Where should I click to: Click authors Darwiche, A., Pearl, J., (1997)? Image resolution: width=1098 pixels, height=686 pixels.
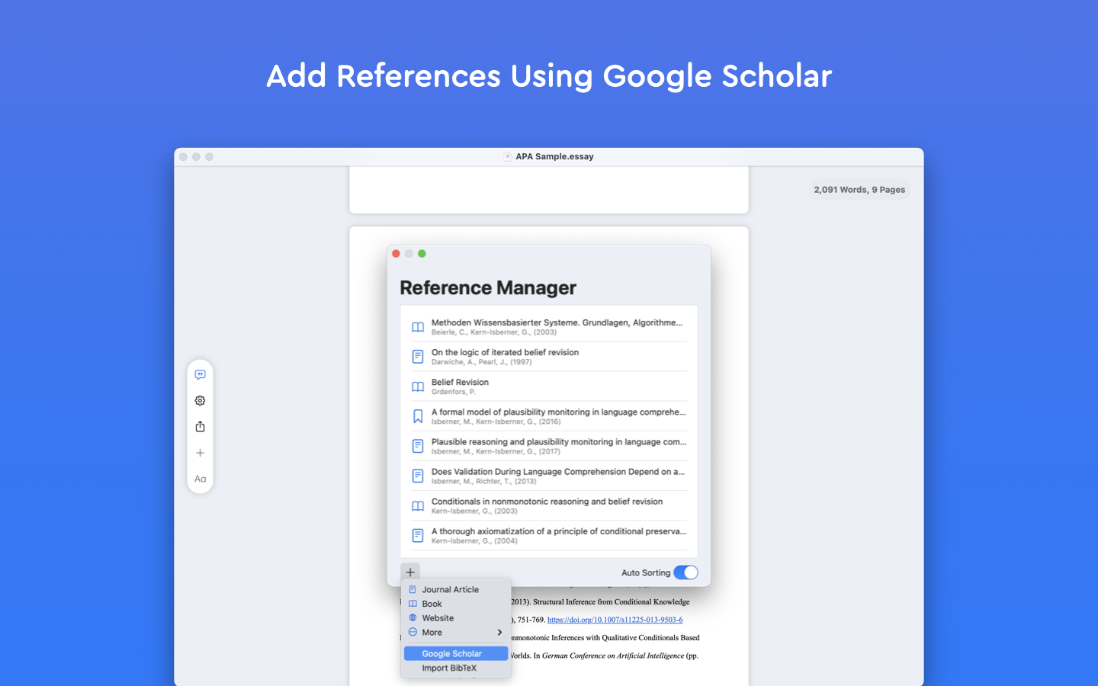point(482,362)
